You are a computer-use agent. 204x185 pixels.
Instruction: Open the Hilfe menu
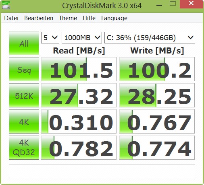coord(89,18)
